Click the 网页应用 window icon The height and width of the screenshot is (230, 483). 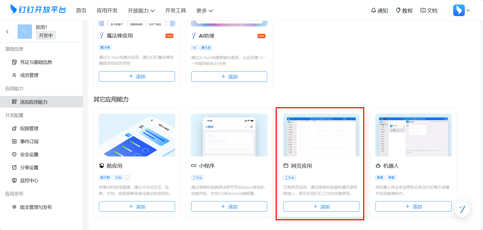pyautogui.click(x=286, y=166)
